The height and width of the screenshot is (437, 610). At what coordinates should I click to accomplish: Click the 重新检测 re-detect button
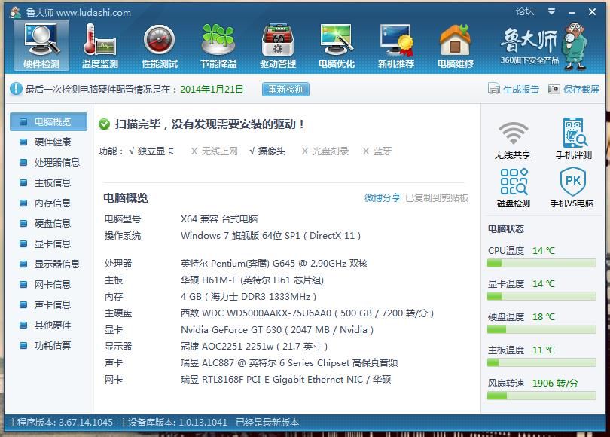[x=285, y=89]
